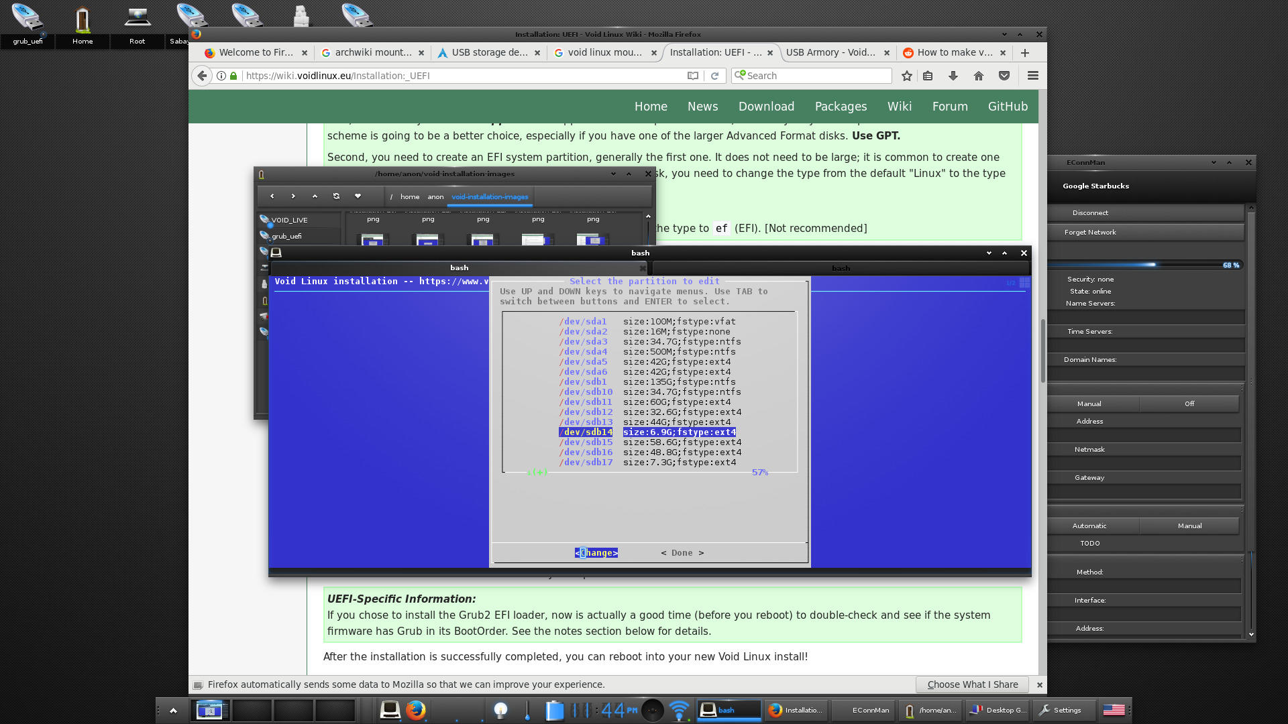Show Firefox bookmarks list icon
Image resolution: width=1288 pixels, height=724 pixels.
(928, 76)
